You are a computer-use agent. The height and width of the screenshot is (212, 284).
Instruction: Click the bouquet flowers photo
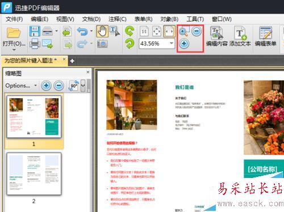264,117
